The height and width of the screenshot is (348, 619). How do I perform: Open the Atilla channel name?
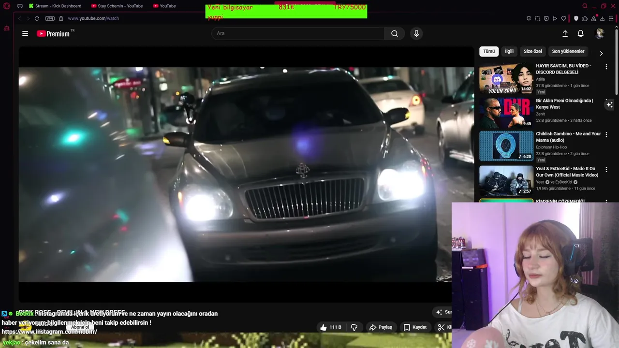click(x=540, y=79)
